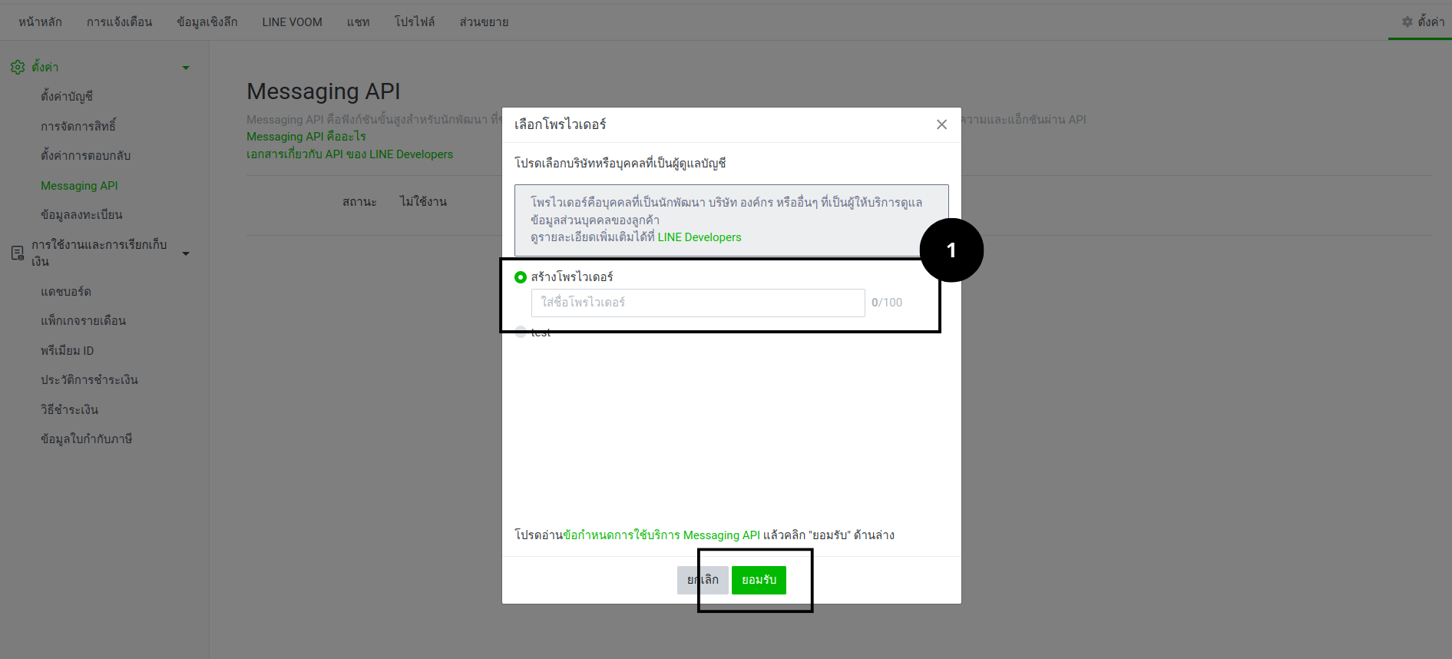The width and height of the screenshot is (1452, 659).
Task: Close the provider selection dialog
Action: tap(941, 124)
